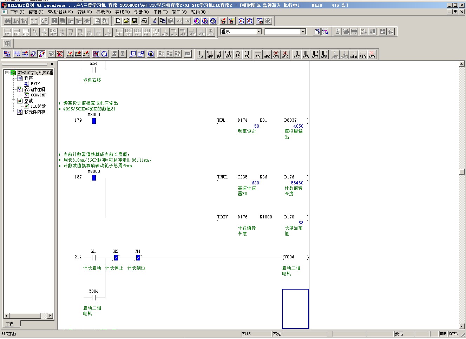Screen dimensions: 466x339
Task: Switch to write mode icon
Action: tap(25, 54)
